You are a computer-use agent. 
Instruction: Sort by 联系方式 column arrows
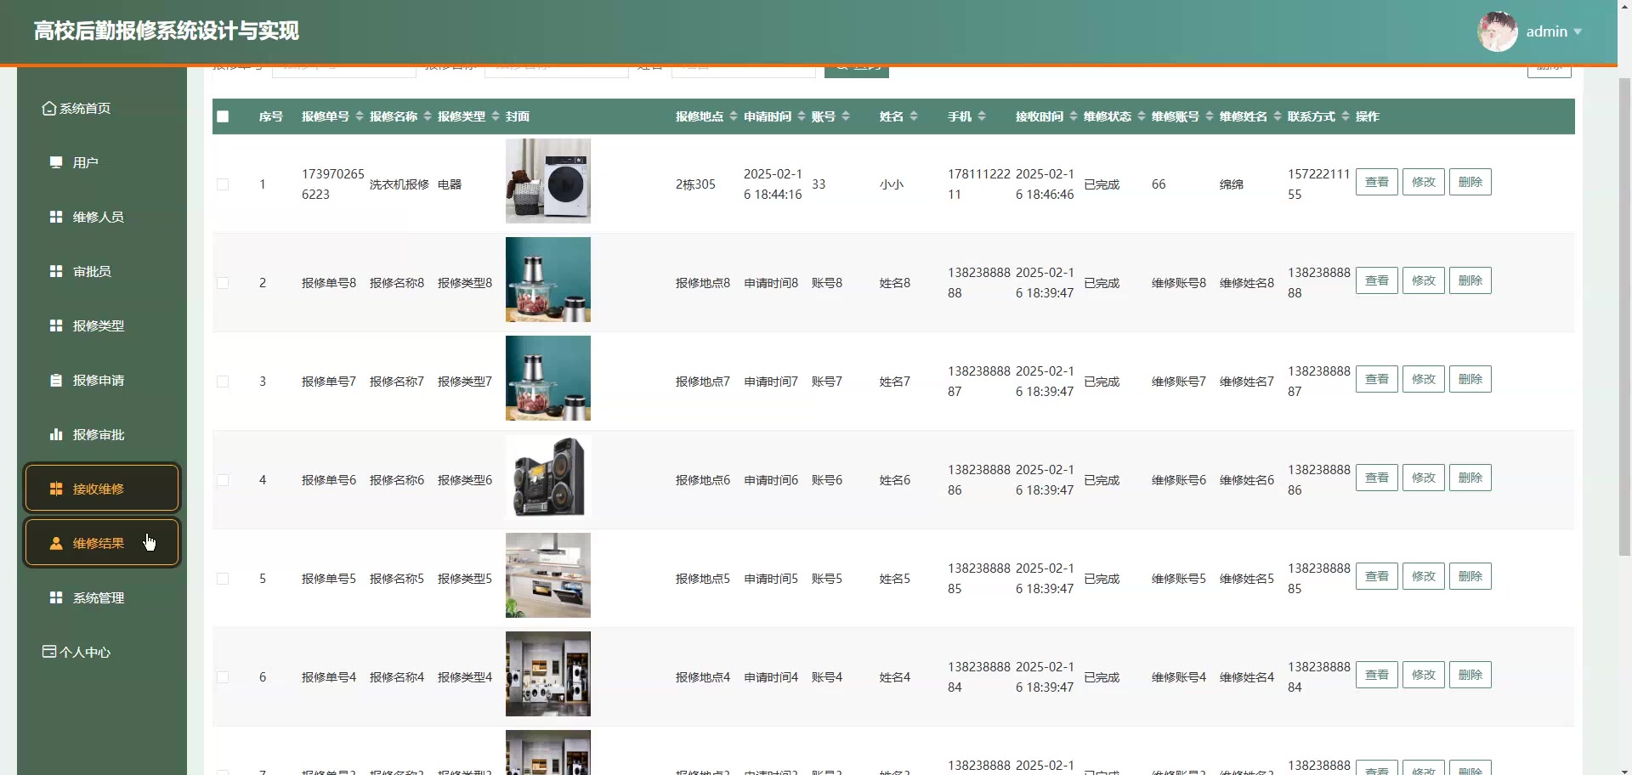click(1346, 116)
